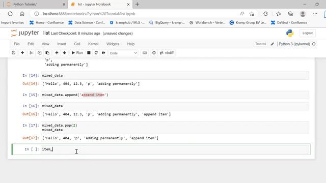Copy selected cells icon in toolbar
This screenshot has width=326, height=183.
(x=39, y=53)
